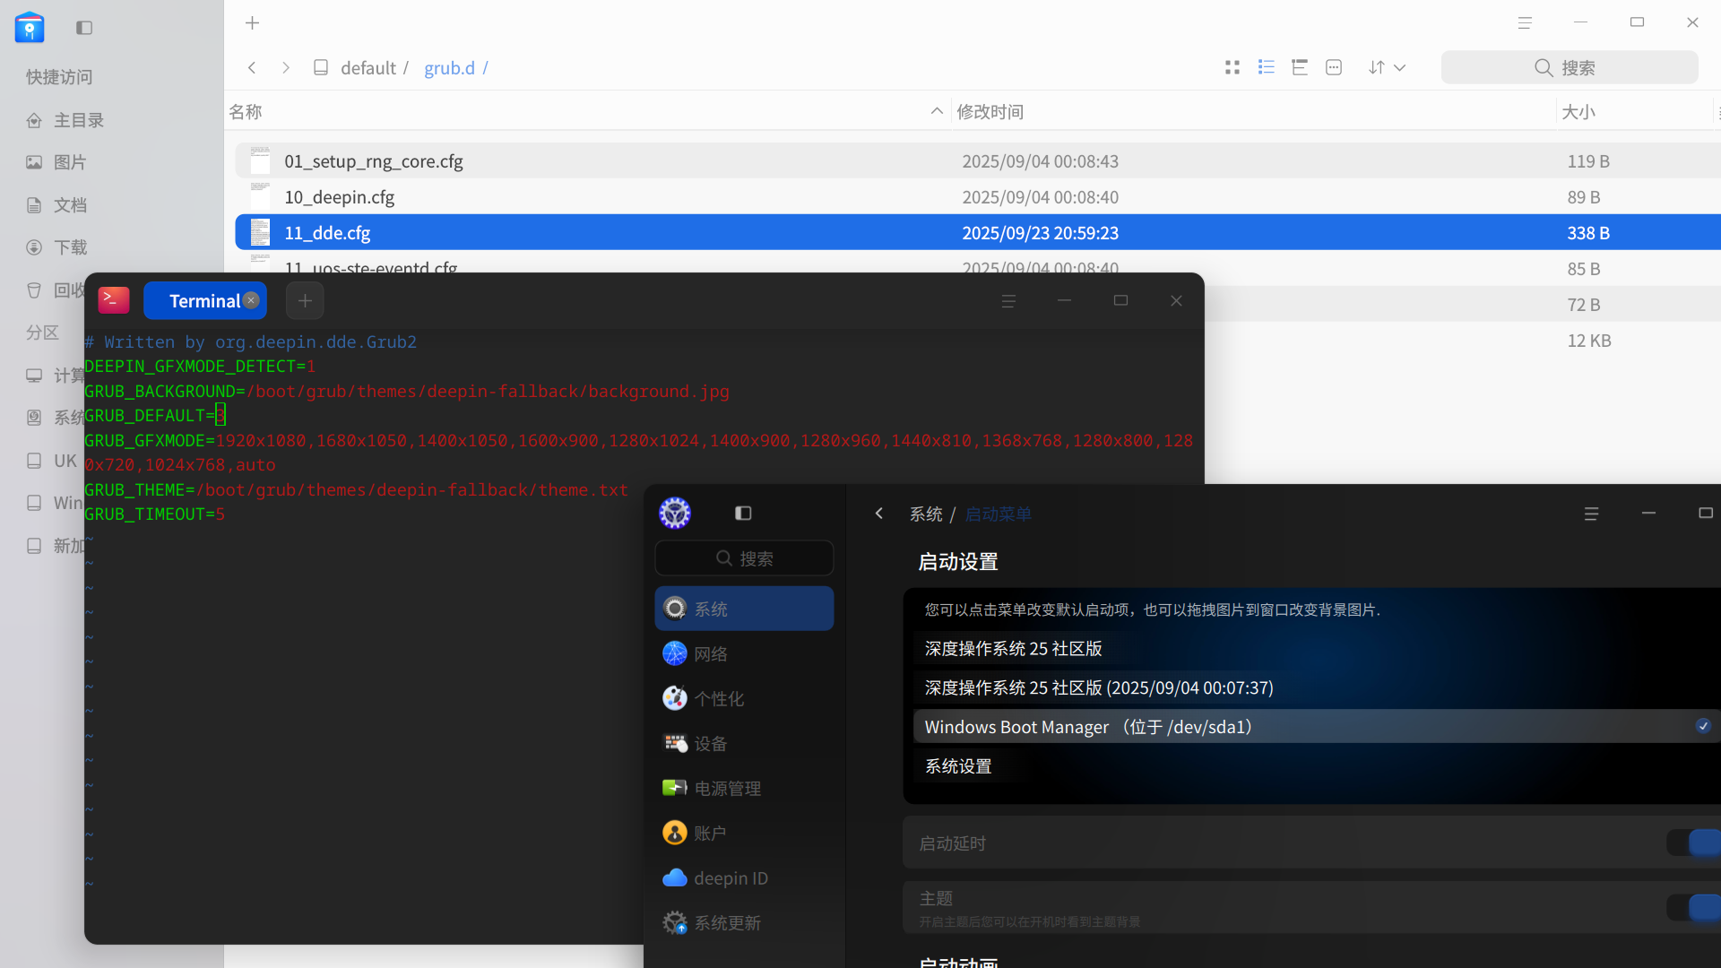Image resolution: width=1721 pixels, height=968 pixels.
Task: Switch file manager to tree view
Action: point(1300,67)
